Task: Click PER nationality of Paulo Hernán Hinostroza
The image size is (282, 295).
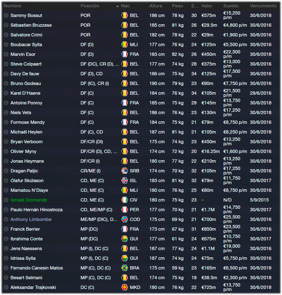Action: 134,210
